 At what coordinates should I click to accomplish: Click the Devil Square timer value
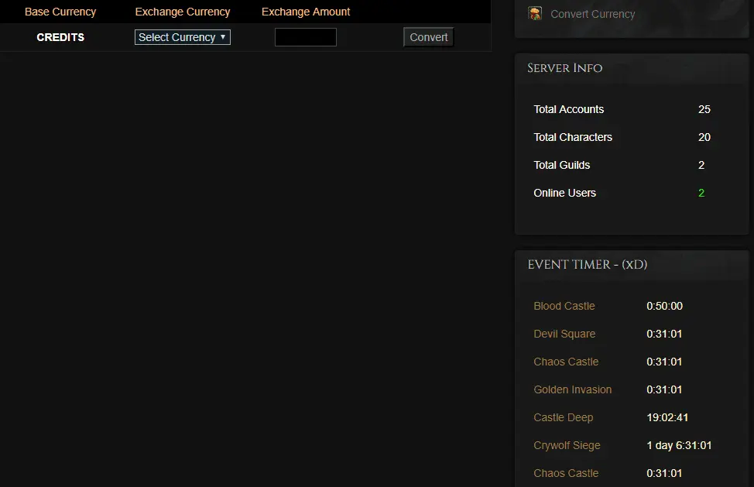[x=664, y=334]
